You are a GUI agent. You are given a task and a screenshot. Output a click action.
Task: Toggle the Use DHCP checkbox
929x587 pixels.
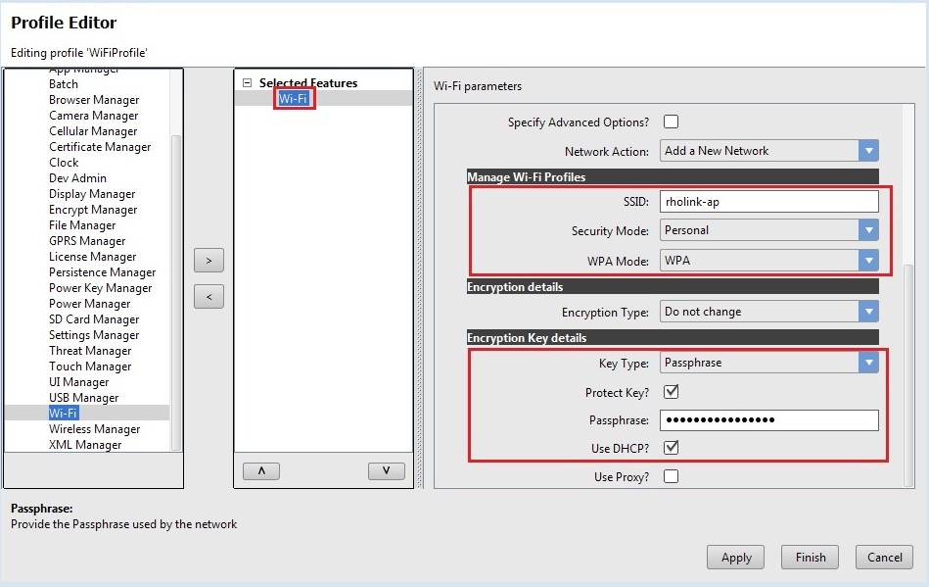tap(671, 448)
